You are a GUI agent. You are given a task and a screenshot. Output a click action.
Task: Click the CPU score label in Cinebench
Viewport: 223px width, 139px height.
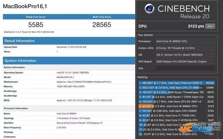click(143, 26)
